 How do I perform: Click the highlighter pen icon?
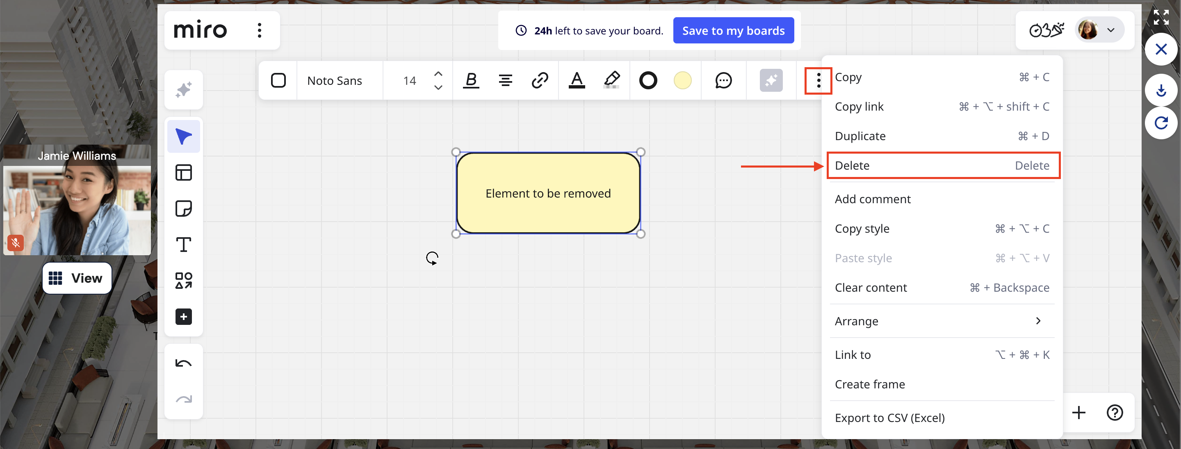[611, 80]
